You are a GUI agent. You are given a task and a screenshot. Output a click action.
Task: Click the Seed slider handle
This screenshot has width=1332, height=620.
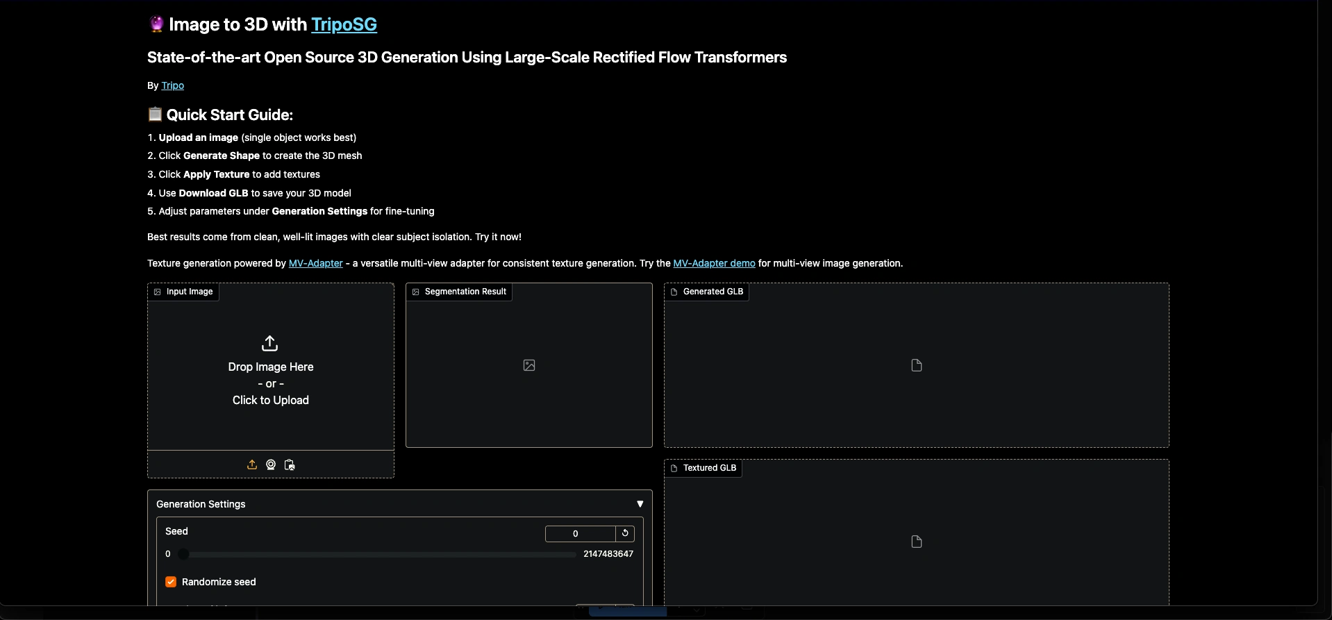tap(183, 554)
